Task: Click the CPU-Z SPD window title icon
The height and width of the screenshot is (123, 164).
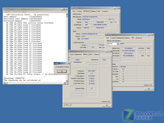Action: pos(106,35)
